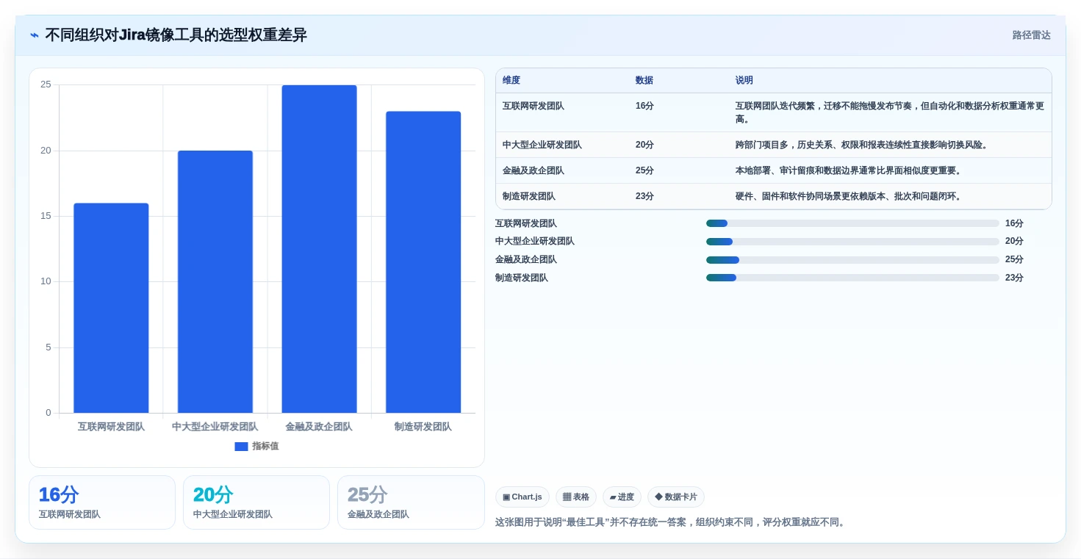
Task: Click 金融及政企团队 in the table
Action: pyautogui.click(x=534, y=170)
